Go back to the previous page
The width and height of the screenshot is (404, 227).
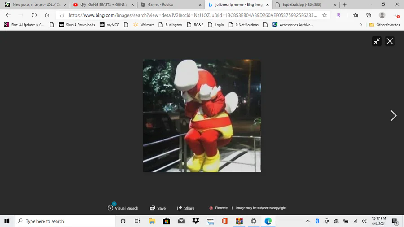(x=8, y=15)
